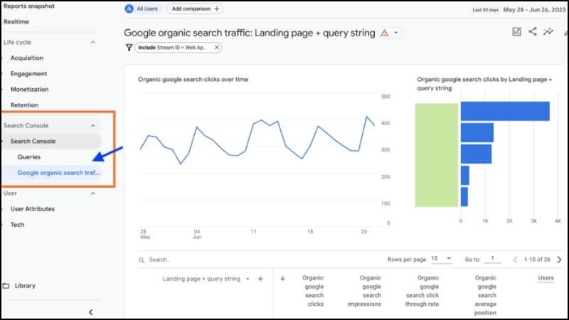Remove the Include Stream ID filter chip

click(216, 48)
